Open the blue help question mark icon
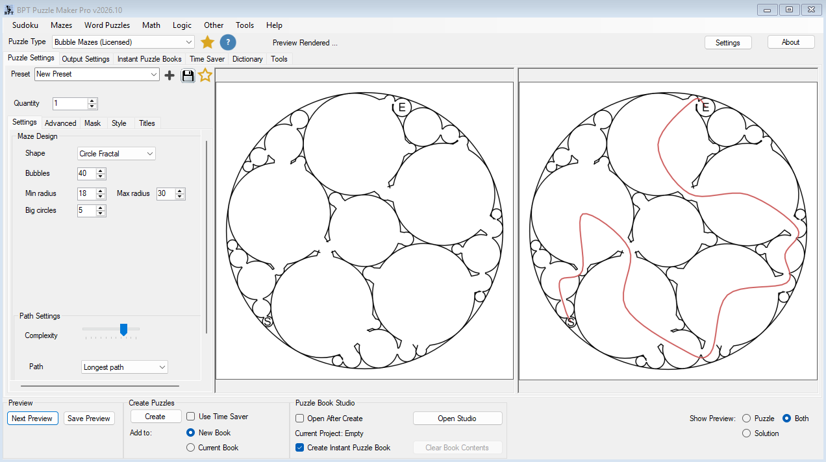 228,42
